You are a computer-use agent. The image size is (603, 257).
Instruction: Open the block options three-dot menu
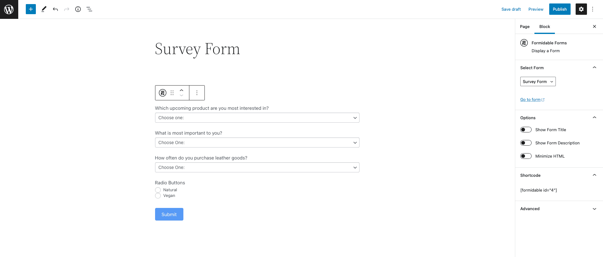coord(197,93)
